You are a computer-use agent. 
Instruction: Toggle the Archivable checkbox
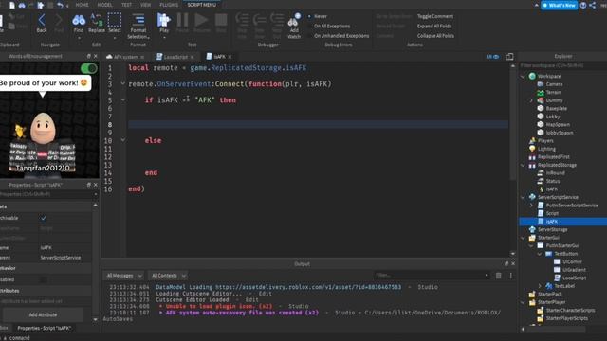point(44,218)
